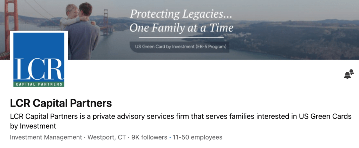Click the green CAPITAL PARTNERS strip in logo

(39, 84)
